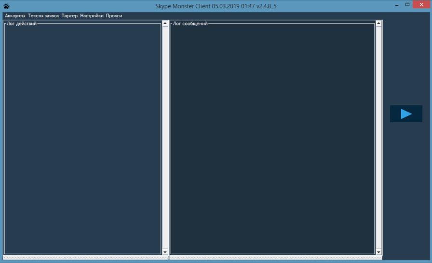Start the client with the blue play button
432x263 pixels.
coord(406,114)
